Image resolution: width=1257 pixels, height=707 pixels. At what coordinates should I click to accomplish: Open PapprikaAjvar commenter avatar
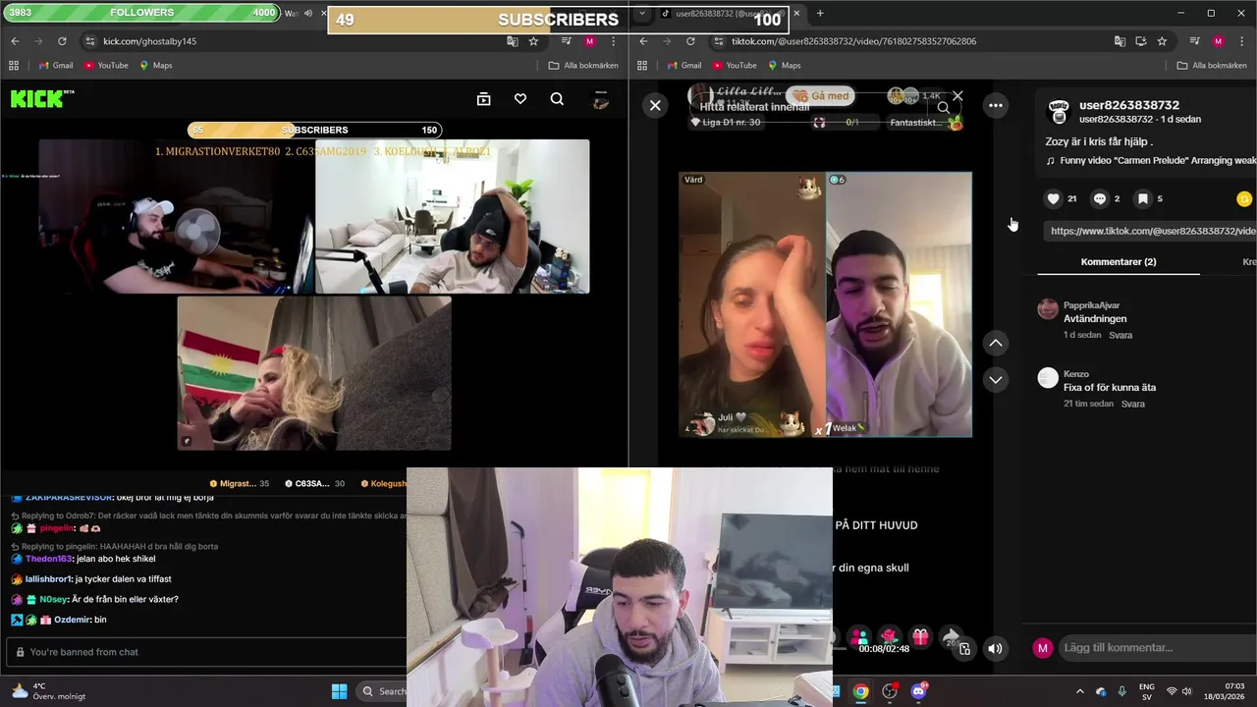coord(1048,309)
